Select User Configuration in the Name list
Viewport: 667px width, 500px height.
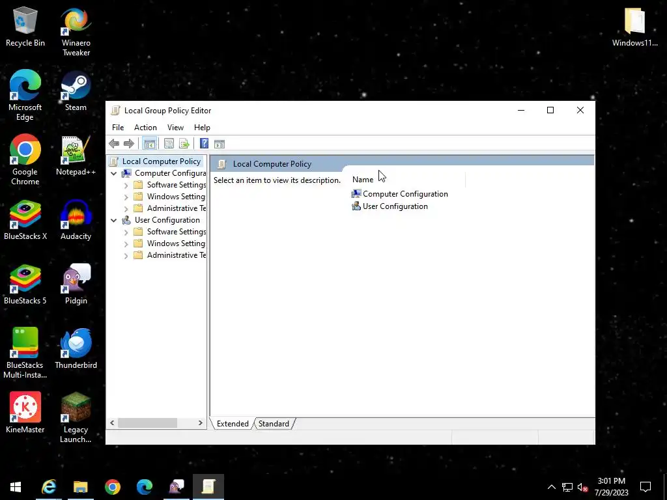(395, 206)
